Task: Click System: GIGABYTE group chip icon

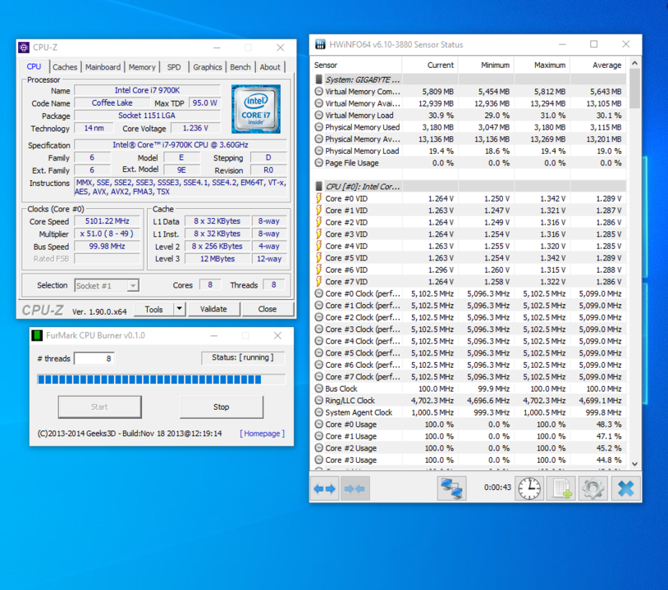Action: pos(318,79)
